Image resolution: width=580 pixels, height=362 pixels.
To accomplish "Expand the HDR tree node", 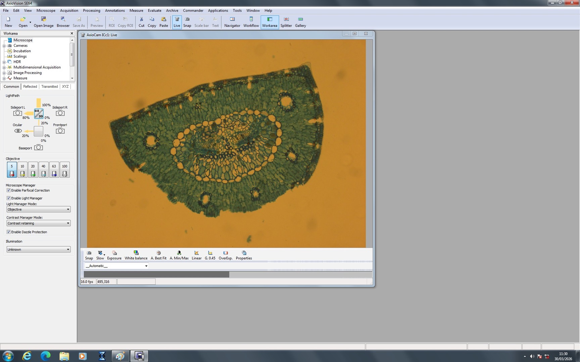I will (3, 62).
